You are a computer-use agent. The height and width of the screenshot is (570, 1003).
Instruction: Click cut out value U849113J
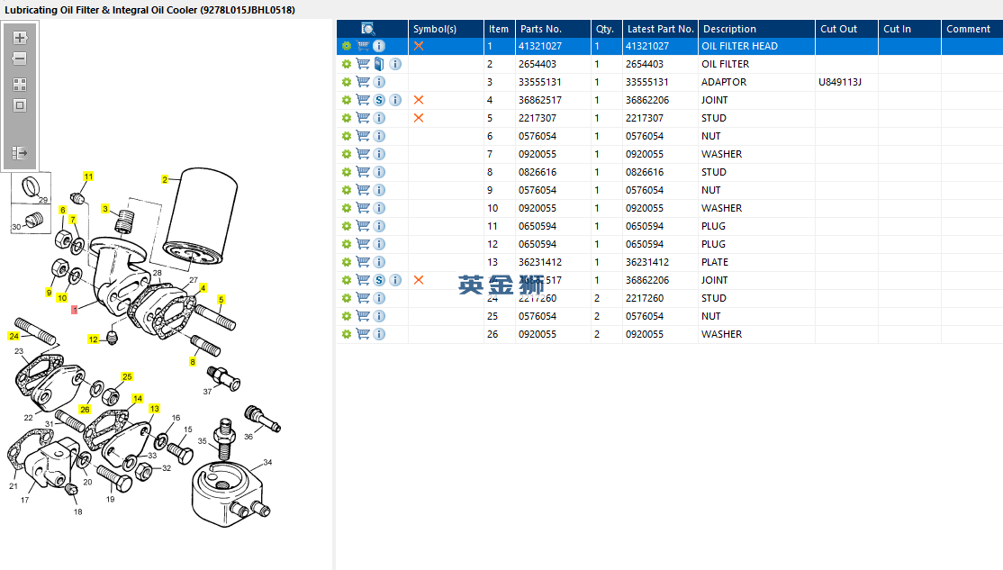coord(840,82)
